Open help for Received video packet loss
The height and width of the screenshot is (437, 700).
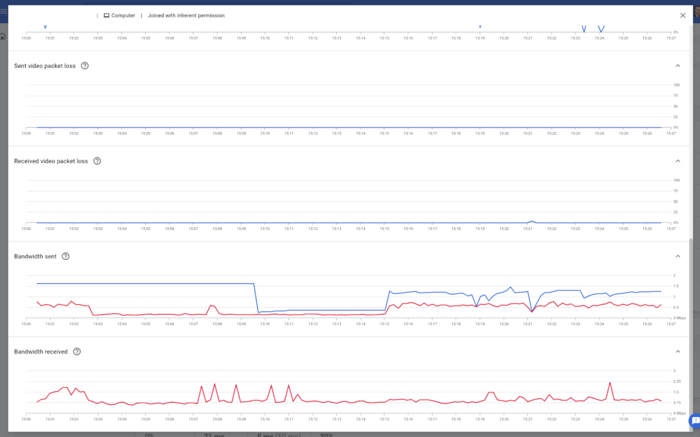(x=97, y=161)
